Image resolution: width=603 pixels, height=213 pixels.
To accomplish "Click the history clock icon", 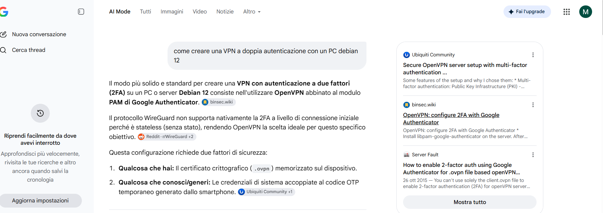I will pyautogui.click(x=40, y=113).
